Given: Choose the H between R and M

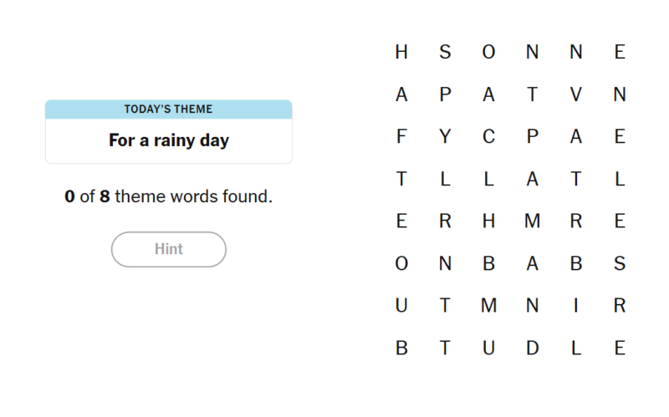Looking at the screenshot, I should [x=488, y=221].
